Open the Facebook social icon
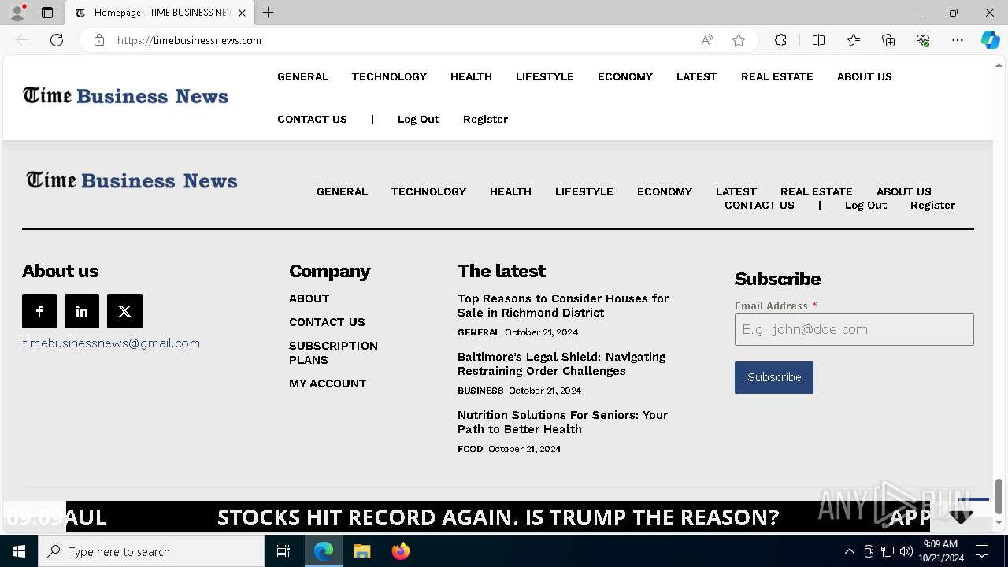This screenshot has width=1008, height=567. 39,311
